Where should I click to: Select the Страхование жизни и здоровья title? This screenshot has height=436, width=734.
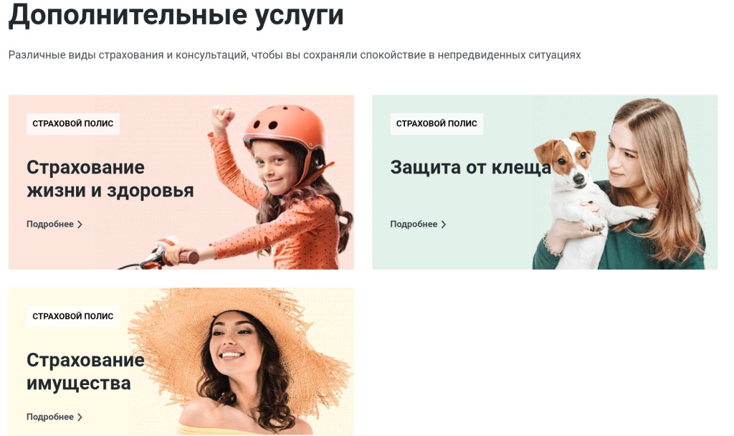(110, 179)
